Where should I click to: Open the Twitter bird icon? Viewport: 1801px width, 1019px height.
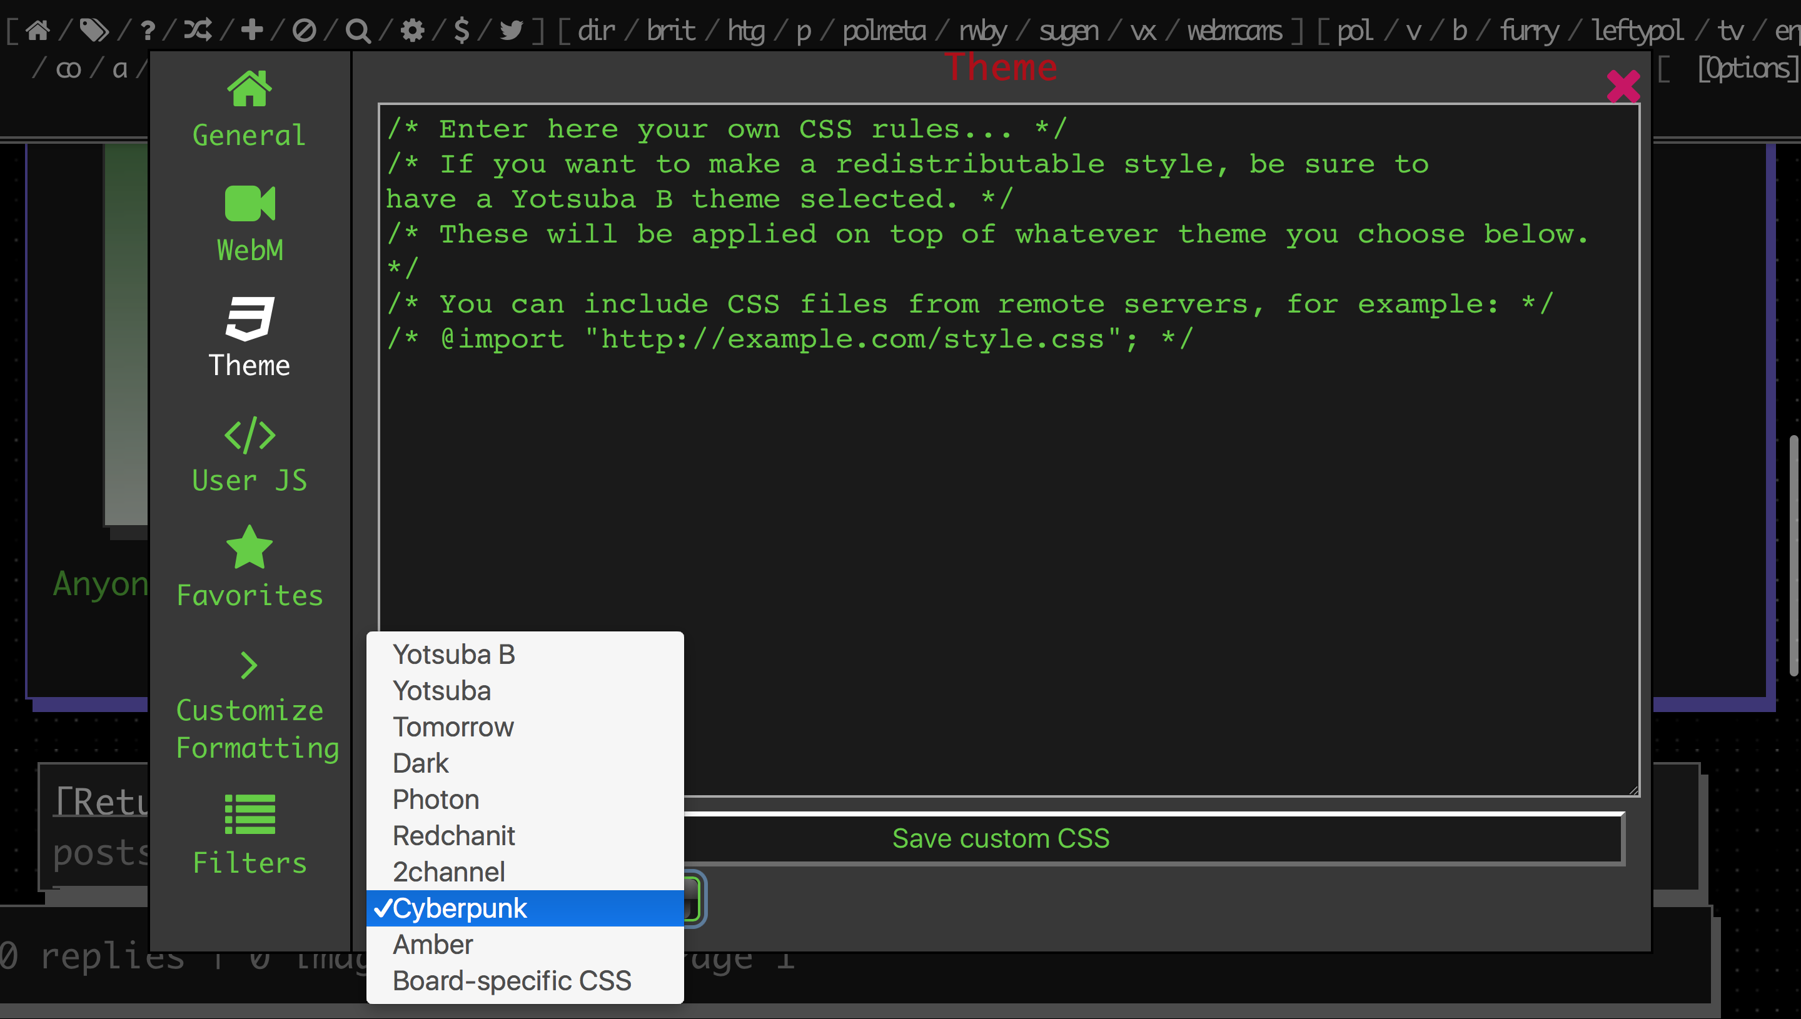[512, 30]
